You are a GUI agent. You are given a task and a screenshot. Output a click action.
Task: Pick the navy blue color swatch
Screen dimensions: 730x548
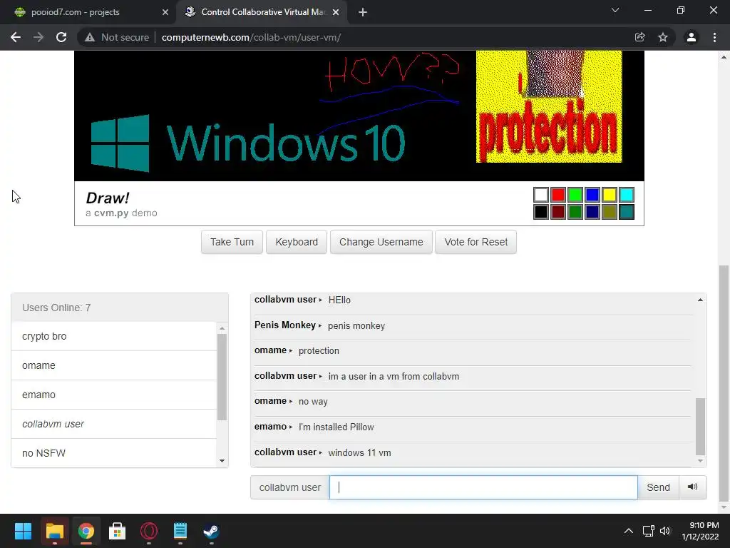(x=592, y=212)
